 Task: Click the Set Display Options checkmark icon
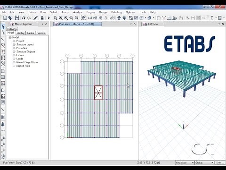click(x=136, y=18)
